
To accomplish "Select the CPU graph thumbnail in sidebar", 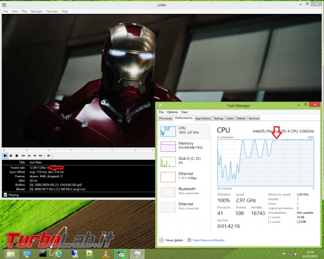I will [x=168, y=131].
